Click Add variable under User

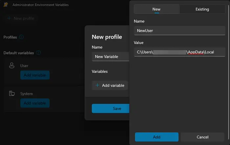click(x=35, y=75)
